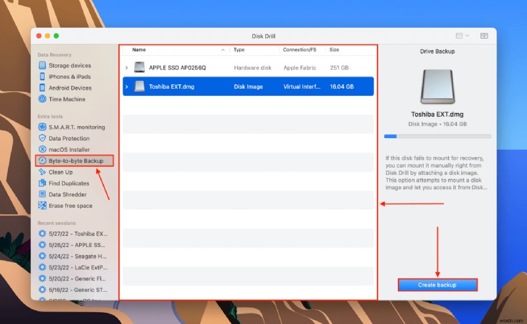Click the disk usage progress bar
Viewport: 527px width, 324px height.
(437, 136)
